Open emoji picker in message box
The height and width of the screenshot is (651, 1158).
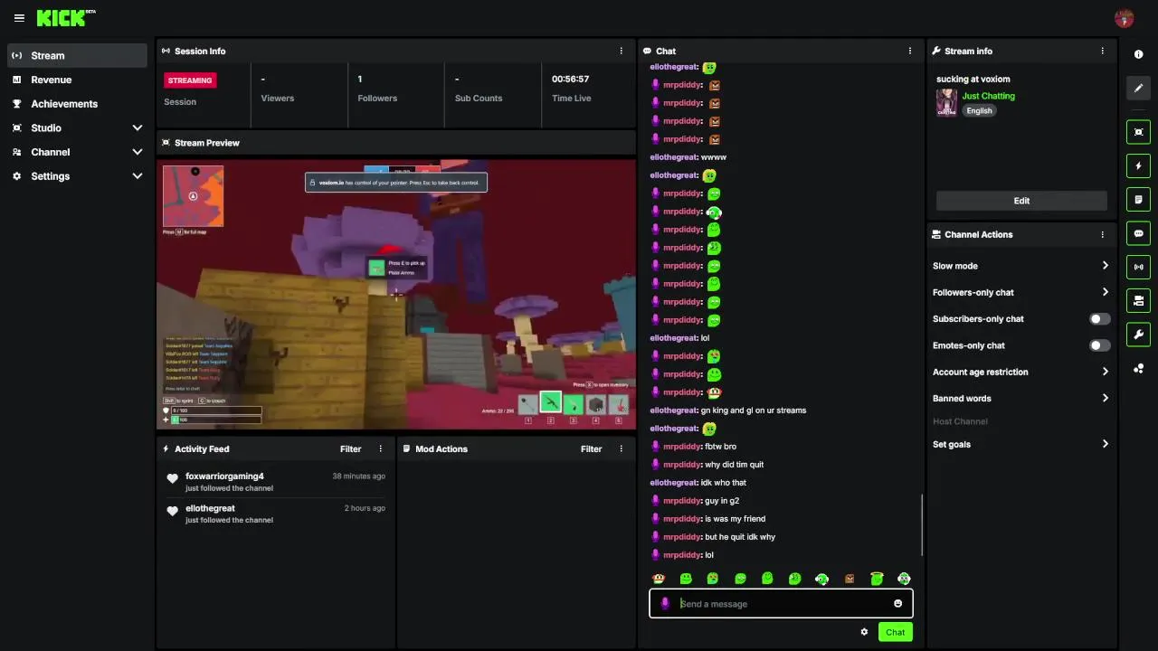tap(897, 604)
